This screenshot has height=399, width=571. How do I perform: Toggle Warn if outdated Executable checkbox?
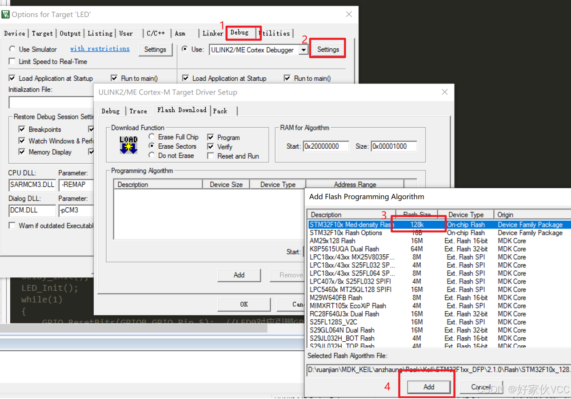point(12,226)
